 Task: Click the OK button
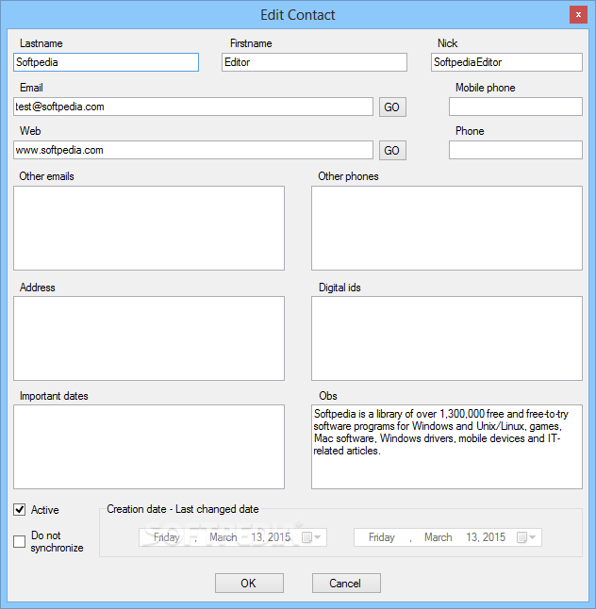[249, 583]
